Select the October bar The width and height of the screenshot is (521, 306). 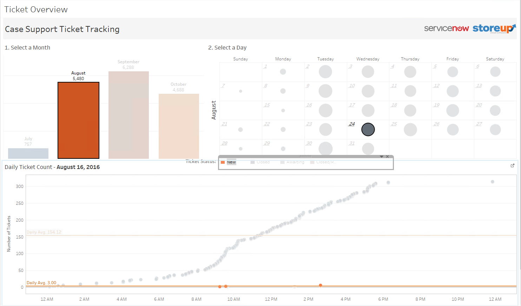179,126
